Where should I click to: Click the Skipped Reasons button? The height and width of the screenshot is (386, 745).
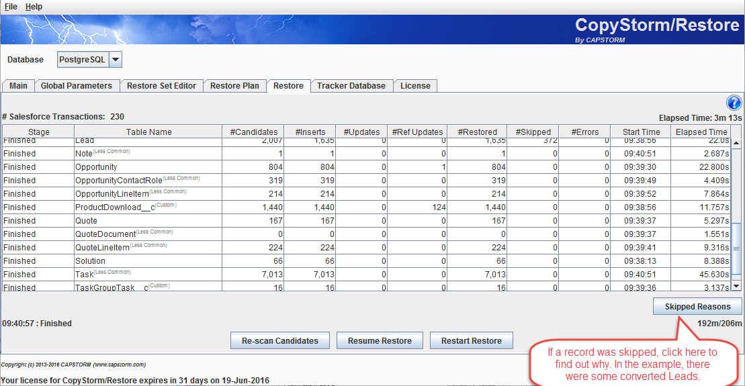tap(697, 307)
